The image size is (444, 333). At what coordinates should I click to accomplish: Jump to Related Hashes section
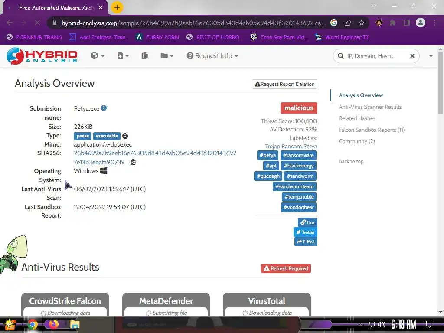(357, 118)
